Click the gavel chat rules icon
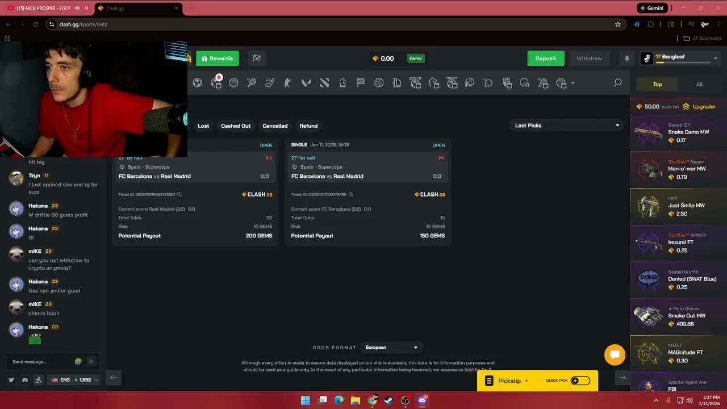727x409 pixels. [39, 379]
